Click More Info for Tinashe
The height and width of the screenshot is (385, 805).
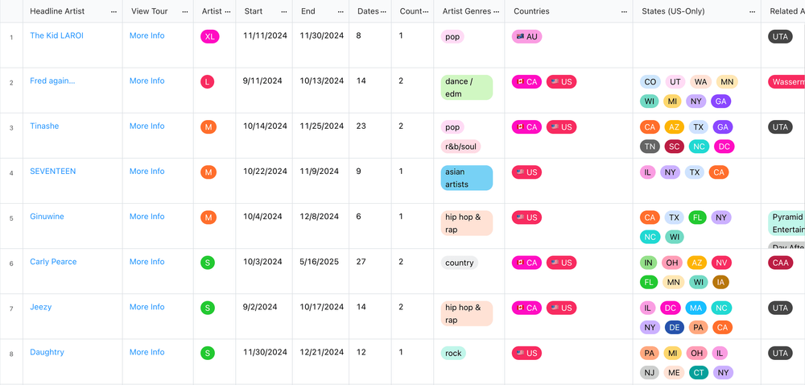click(147, 126)
